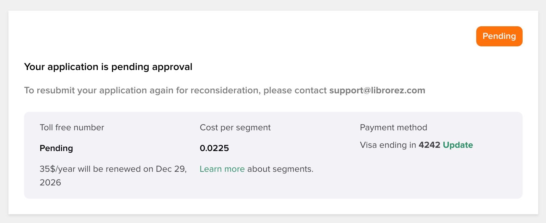This screenshot has width=546, height=223.
Task: Click the word approval in the heading
Action: [172, 67]
